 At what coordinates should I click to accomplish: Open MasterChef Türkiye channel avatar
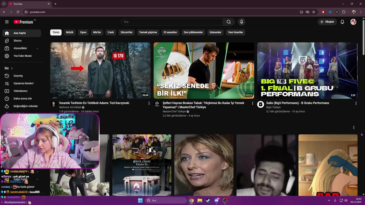tap(157, 104)
